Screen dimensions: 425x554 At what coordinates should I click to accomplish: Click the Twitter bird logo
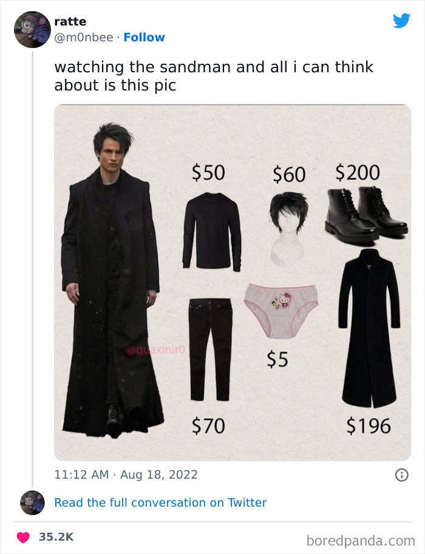point(402,21)
